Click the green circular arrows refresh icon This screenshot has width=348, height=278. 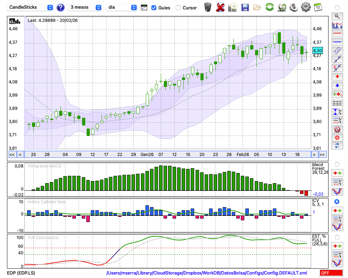click(x=269, y=7)
